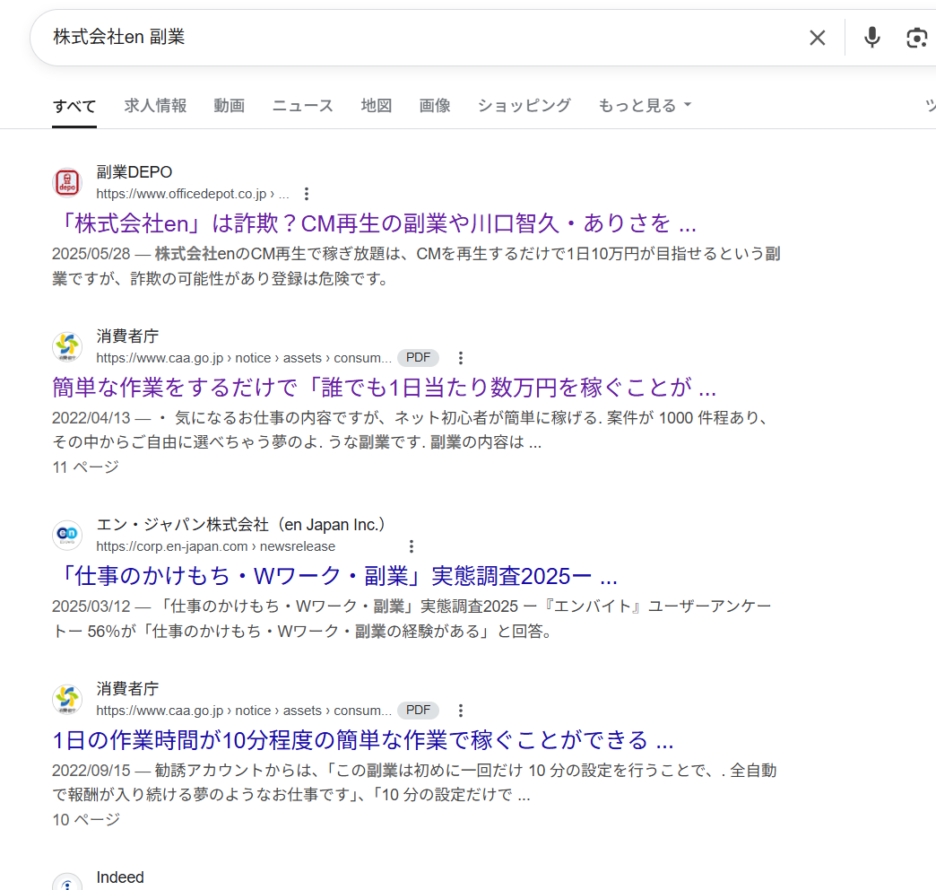Click the PDF badge on the 消費者庁 result
The height and width of the screenshot is (890, 936).
418,357
